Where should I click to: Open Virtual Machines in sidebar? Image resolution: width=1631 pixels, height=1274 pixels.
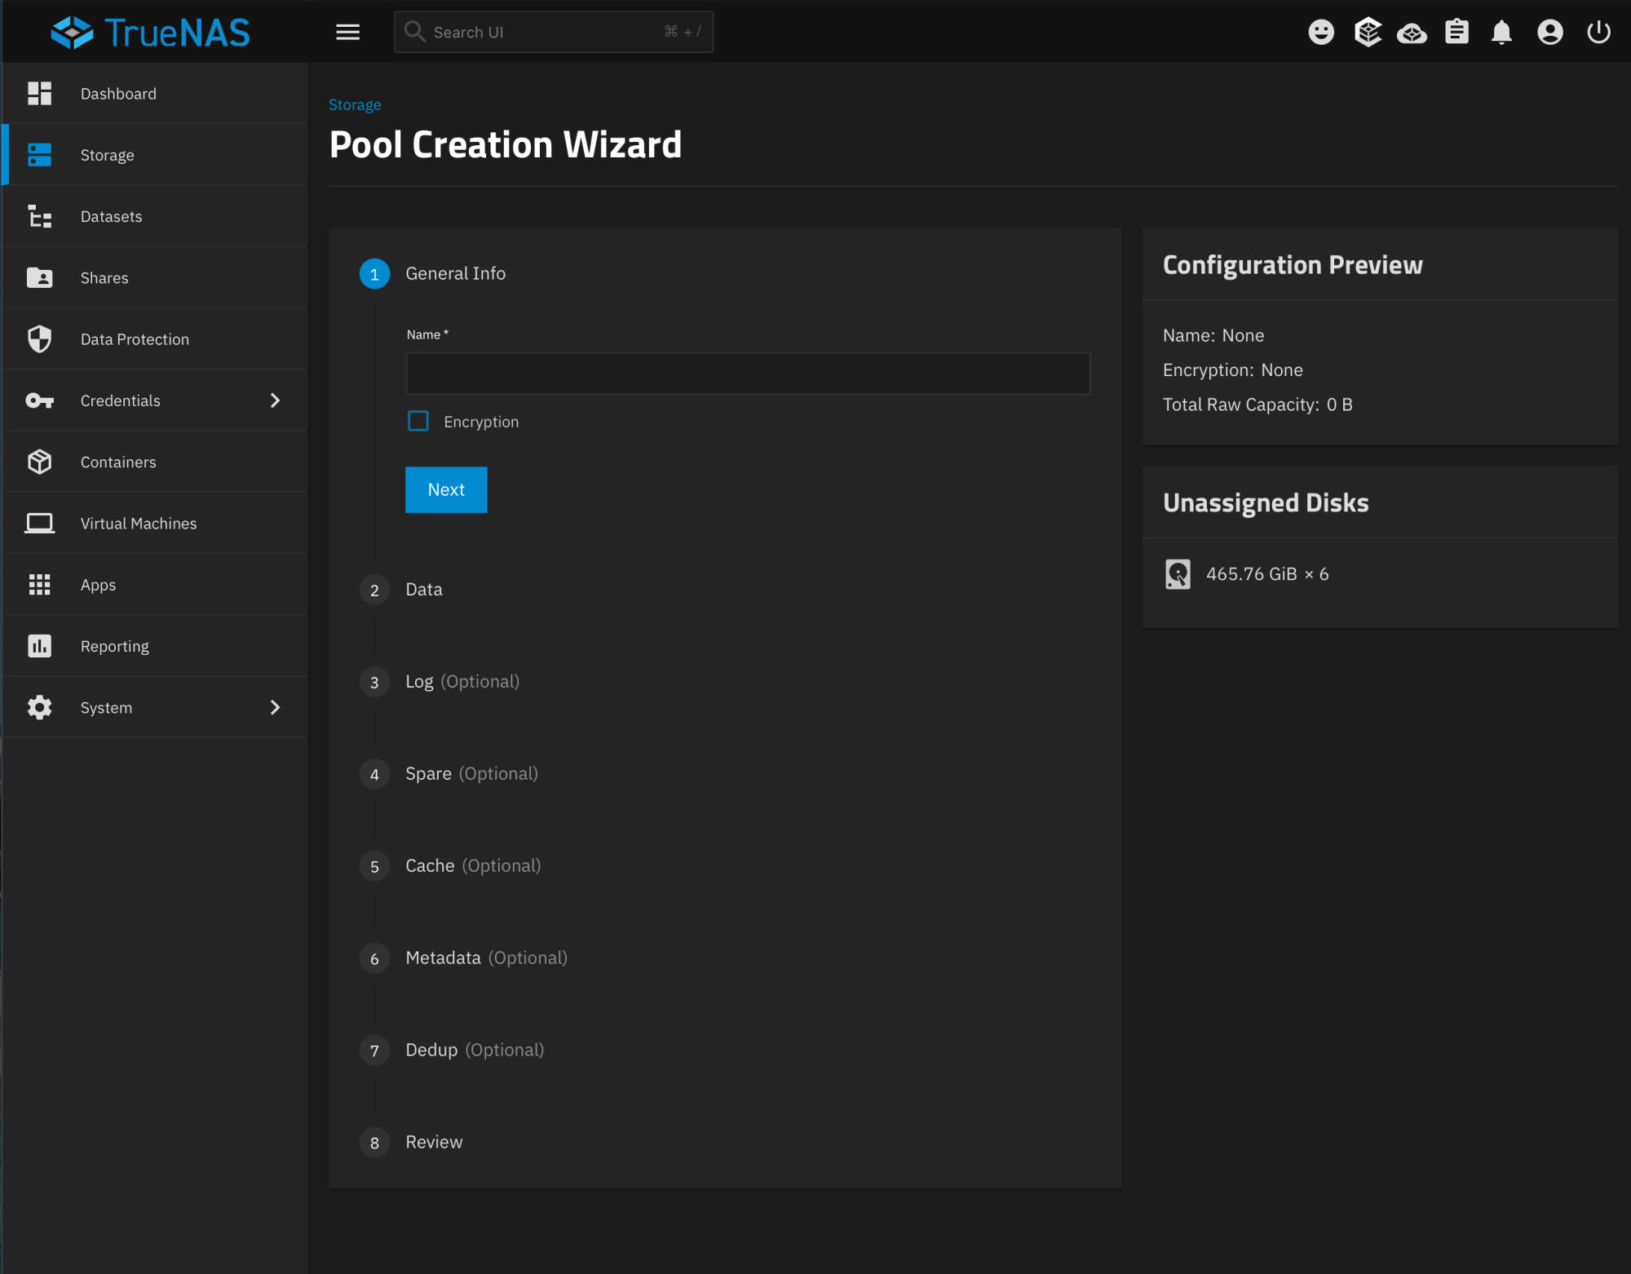138,524
